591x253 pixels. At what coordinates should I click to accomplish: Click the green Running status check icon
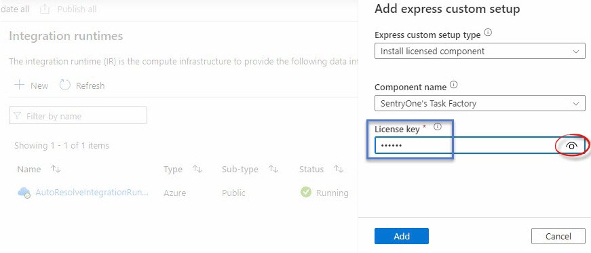tap(305, 193)
